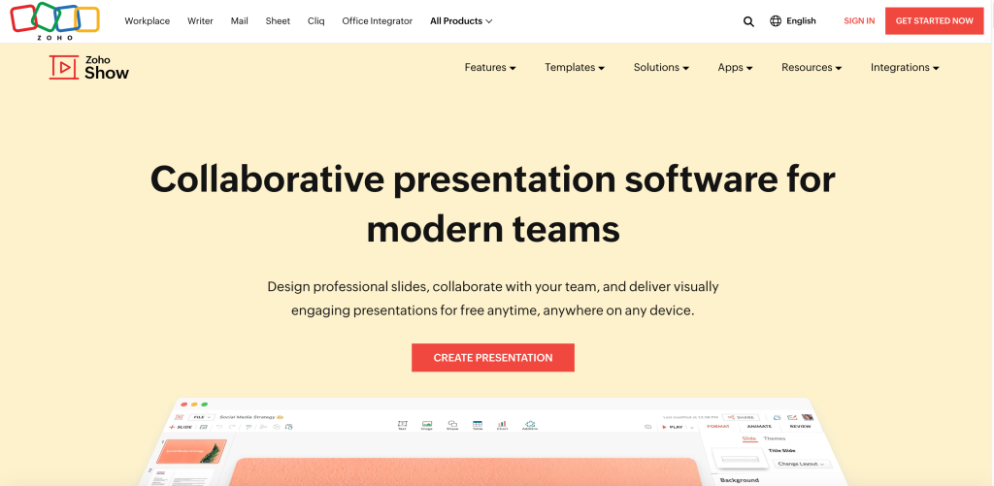Viewport: 994px width, 486px height.
Task: Click the Sign In link
Action: [x=859, y=21]
